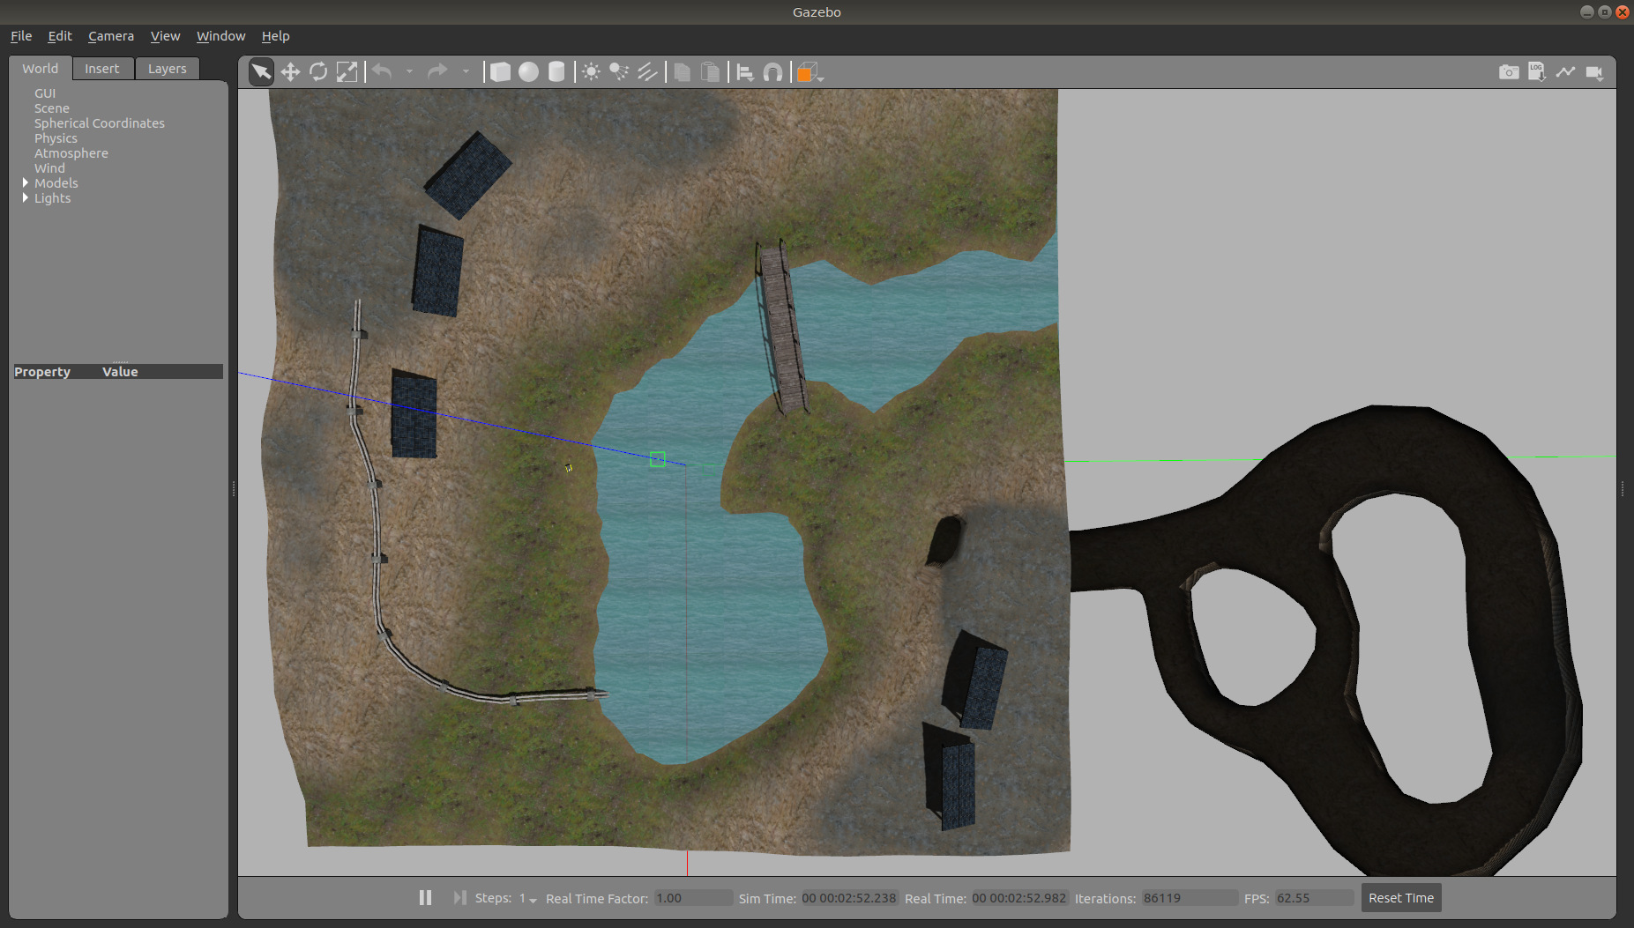1634x928 pixels.
Task: Take a screenshot with camera icon
Action: (1509, 72)
